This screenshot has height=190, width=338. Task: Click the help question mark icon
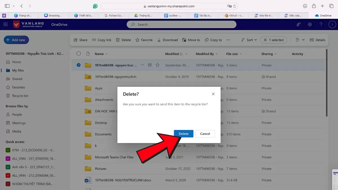click(x=321, y=24)
